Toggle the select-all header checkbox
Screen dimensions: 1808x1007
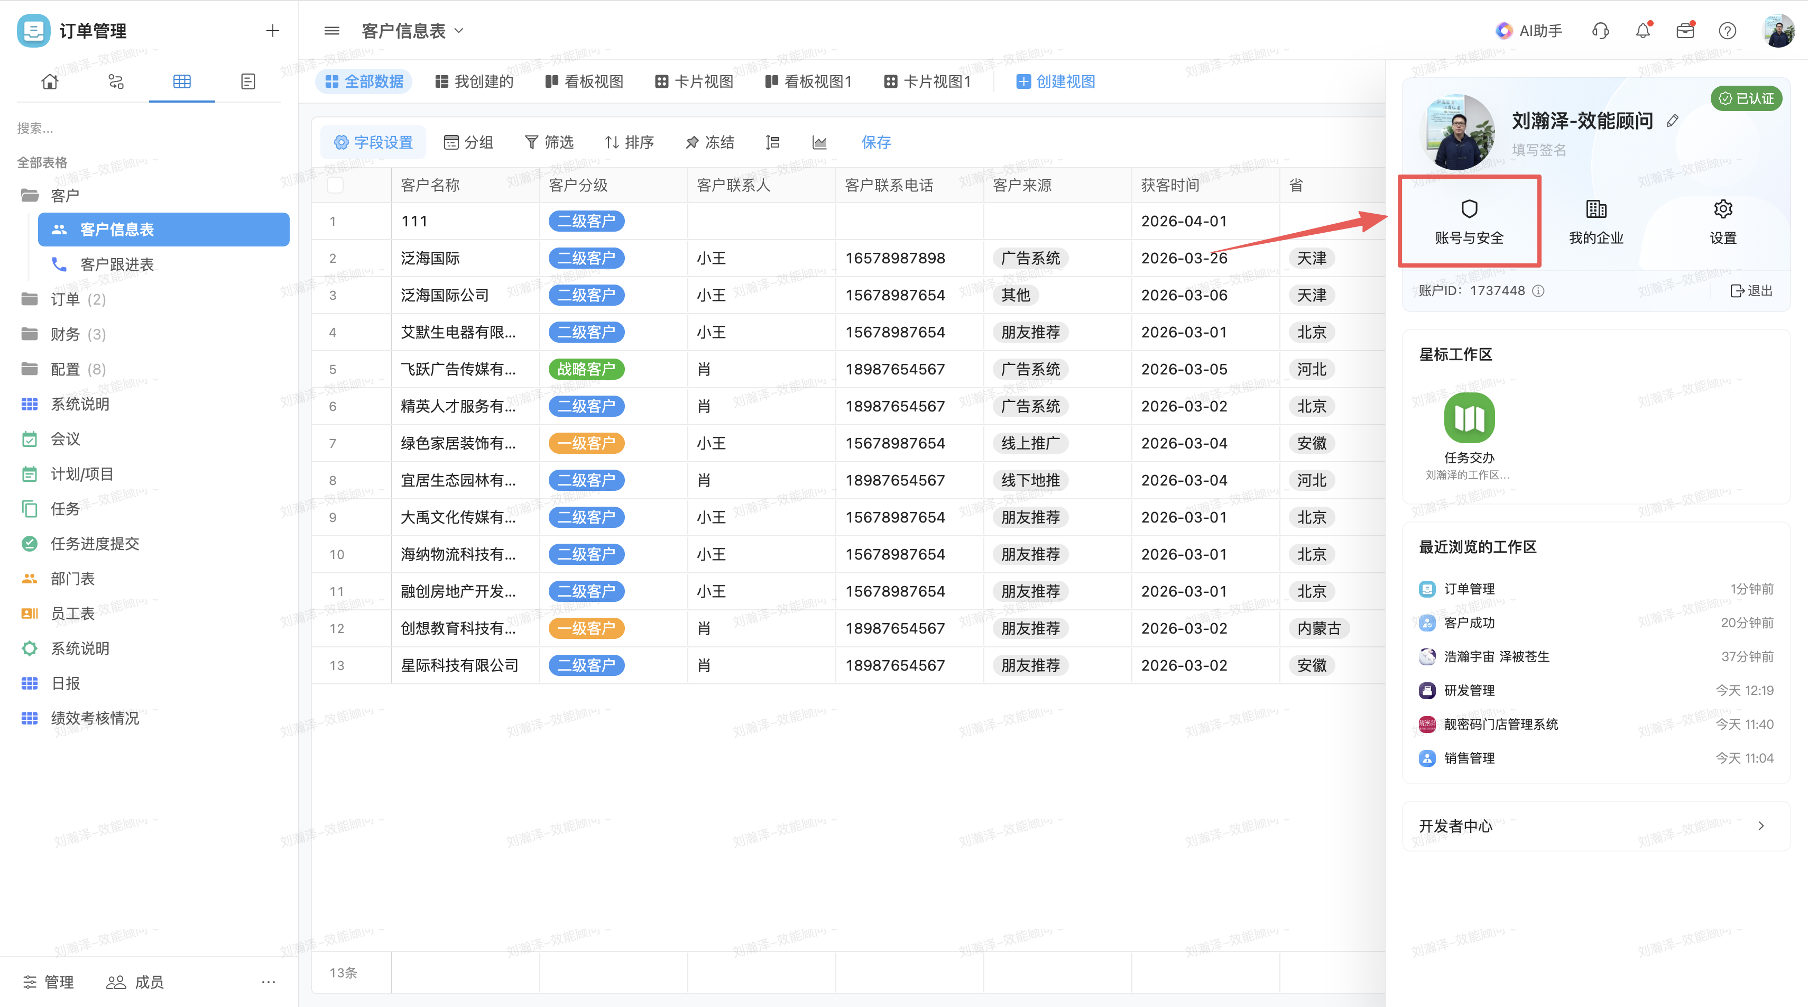[x=336, y=186]
